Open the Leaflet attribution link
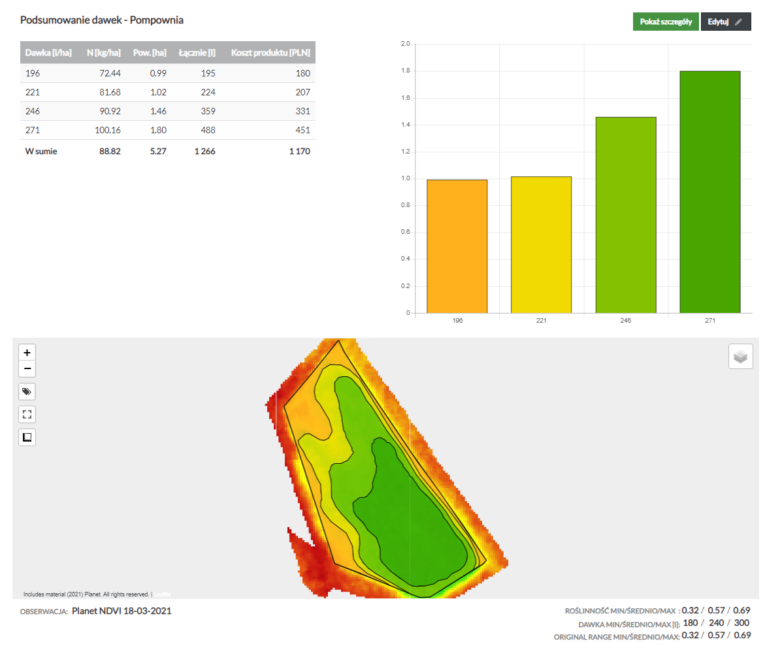The width and height of the screenshot is (765, 648). pyautogui.click(x=163, y=594)
